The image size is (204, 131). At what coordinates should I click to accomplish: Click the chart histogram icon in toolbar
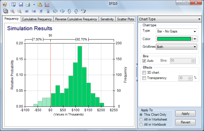coord(47,5)
